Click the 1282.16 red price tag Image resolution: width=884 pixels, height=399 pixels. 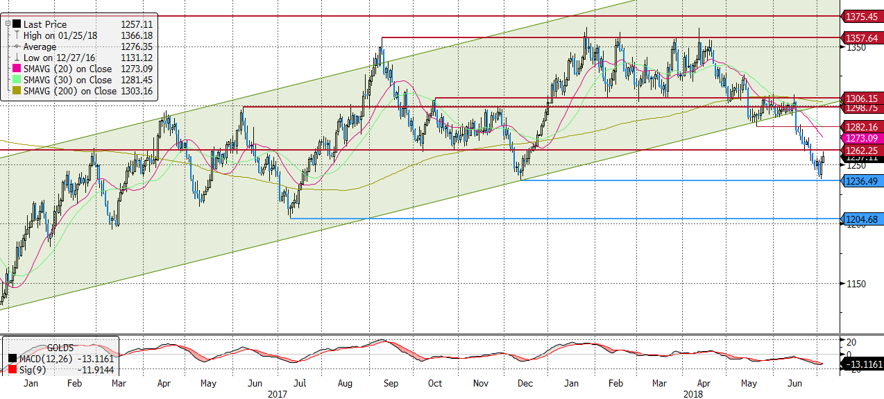click(x=861, y=126)
